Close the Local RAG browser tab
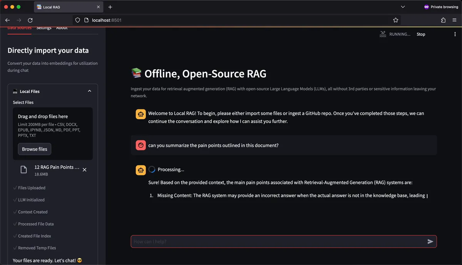462x265 pixels. [x=99, y=7]
